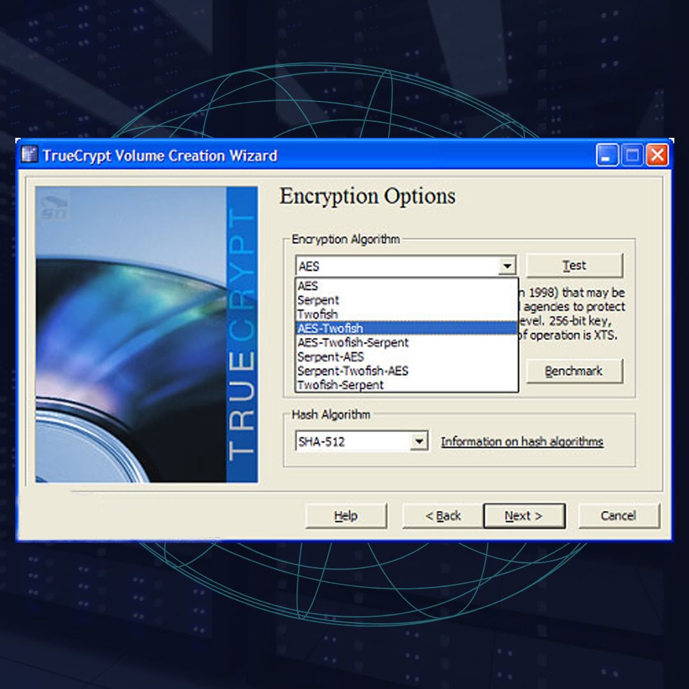Image resolution: width=689 pixels, height=689 pixels.
Task: Choose Serpent encryption from the list
Action: (x=318, y=300)
